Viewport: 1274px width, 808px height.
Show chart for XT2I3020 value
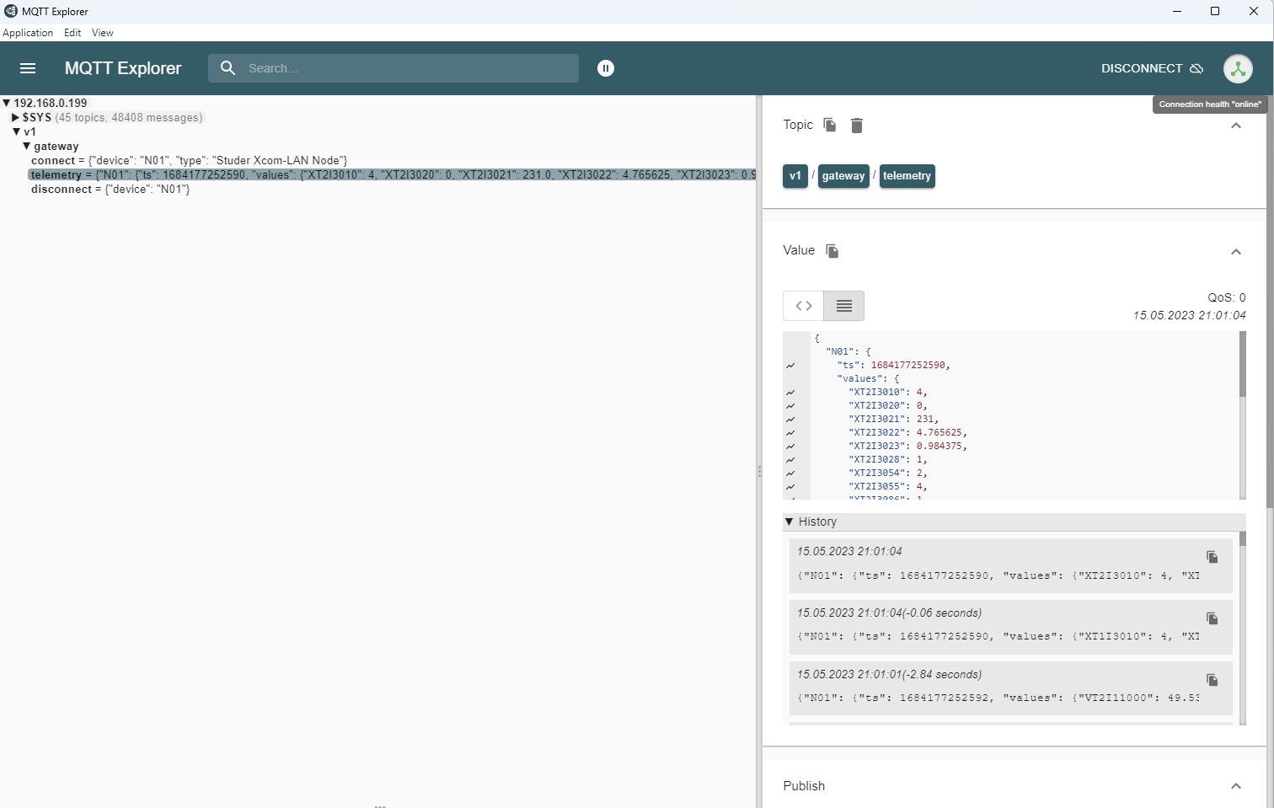(x=790, y=406)
